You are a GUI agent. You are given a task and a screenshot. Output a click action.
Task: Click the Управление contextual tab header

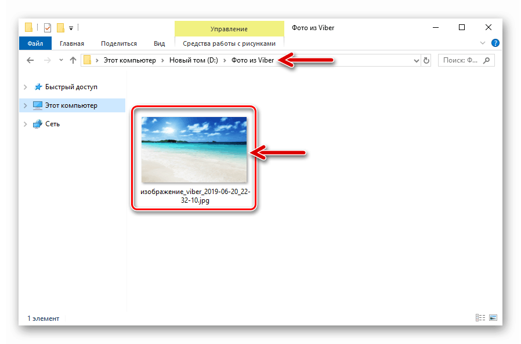229,29
